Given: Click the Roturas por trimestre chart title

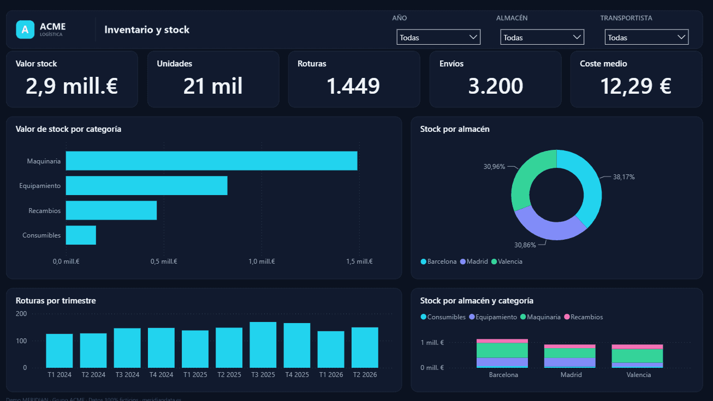Looking at the screenshot, I should pos(56,301).
